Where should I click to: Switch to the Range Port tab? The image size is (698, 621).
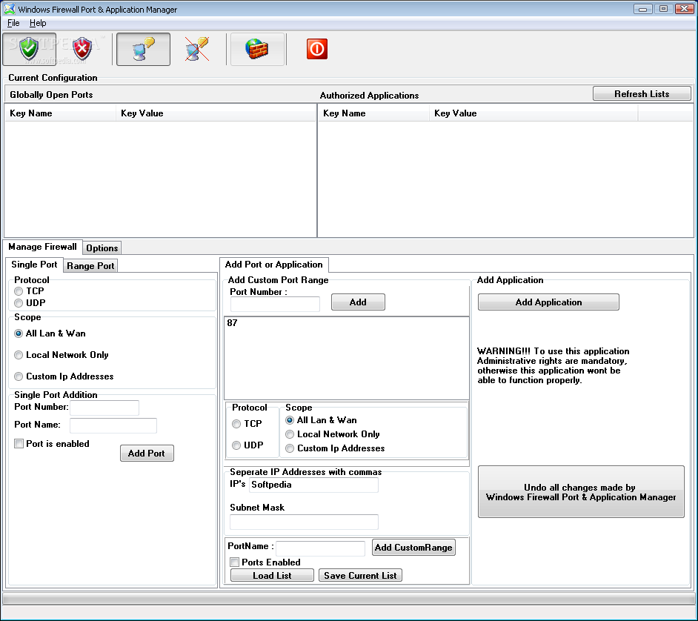click(90, 266)
